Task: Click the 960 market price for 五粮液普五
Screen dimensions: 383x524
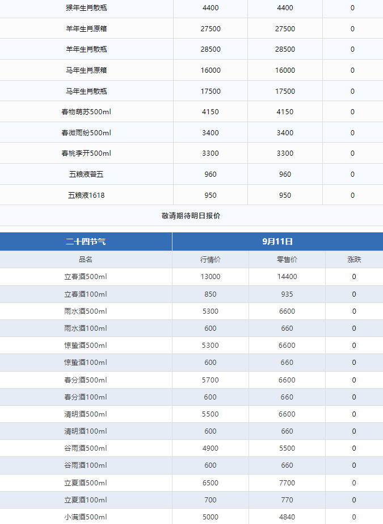Action: pos(211,174)
